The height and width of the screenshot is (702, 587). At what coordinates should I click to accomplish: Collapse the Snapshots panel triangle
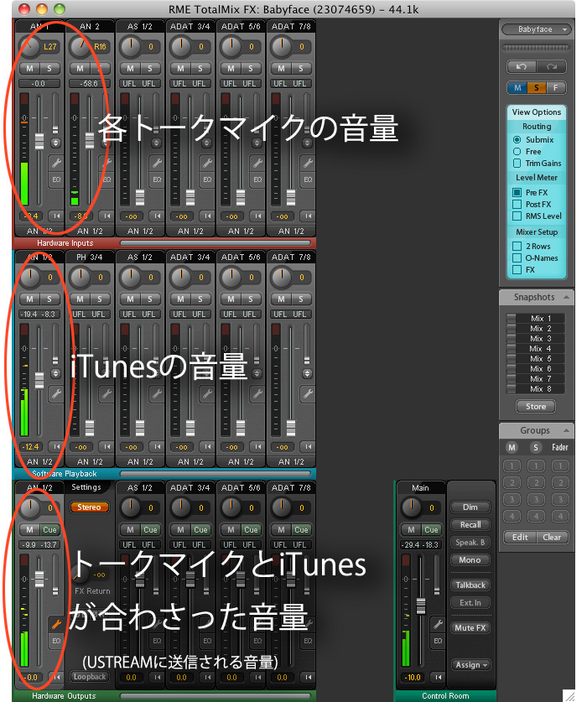(x=566, y=297)
